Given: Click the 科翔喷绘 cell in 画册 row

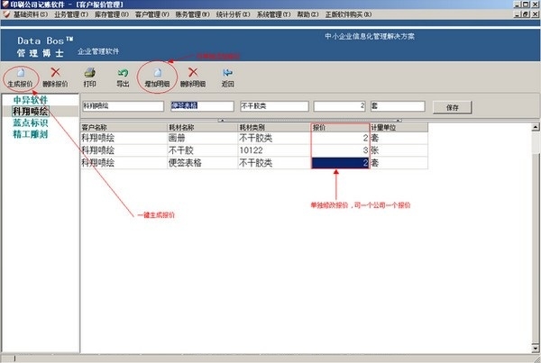Looking at the screenshot, I should click(124, 138).
